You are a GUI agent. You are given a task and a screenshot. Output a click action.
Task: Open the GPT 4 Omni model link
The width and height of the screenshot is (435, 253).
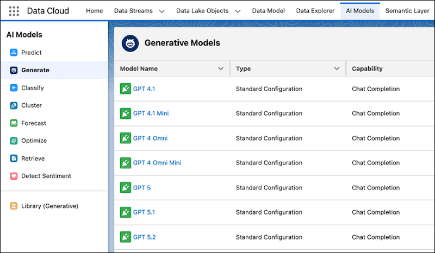150,138
